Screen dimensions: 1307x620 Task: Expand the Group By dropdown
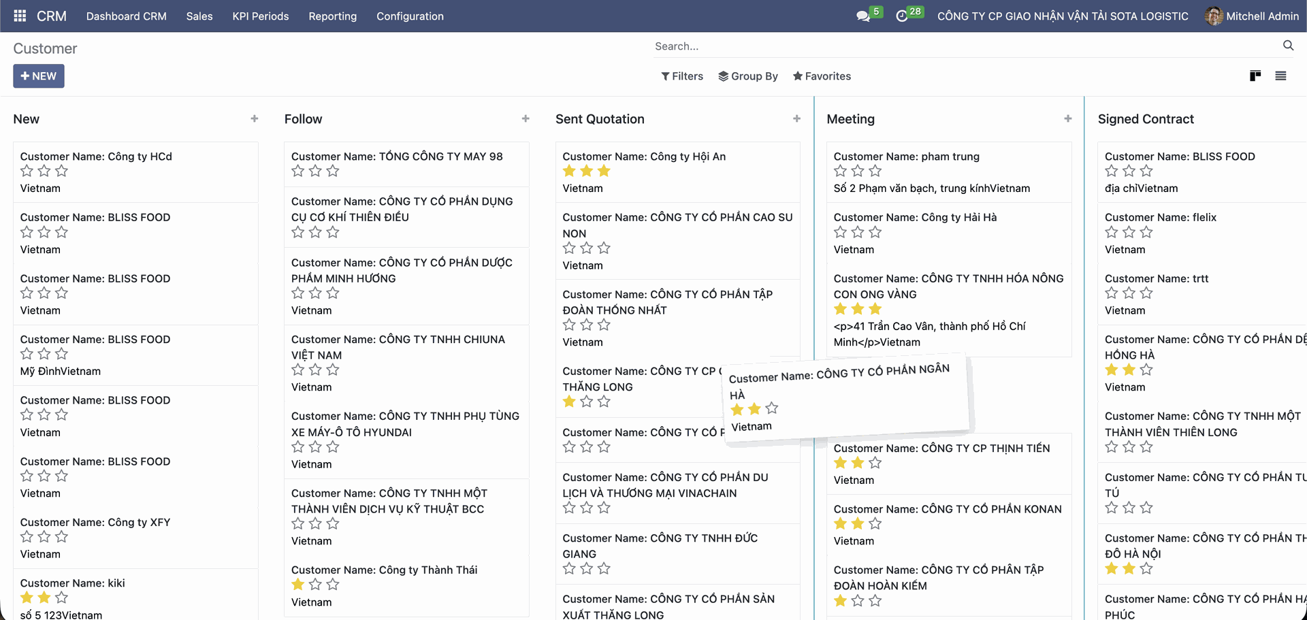(x=748, y=76)
